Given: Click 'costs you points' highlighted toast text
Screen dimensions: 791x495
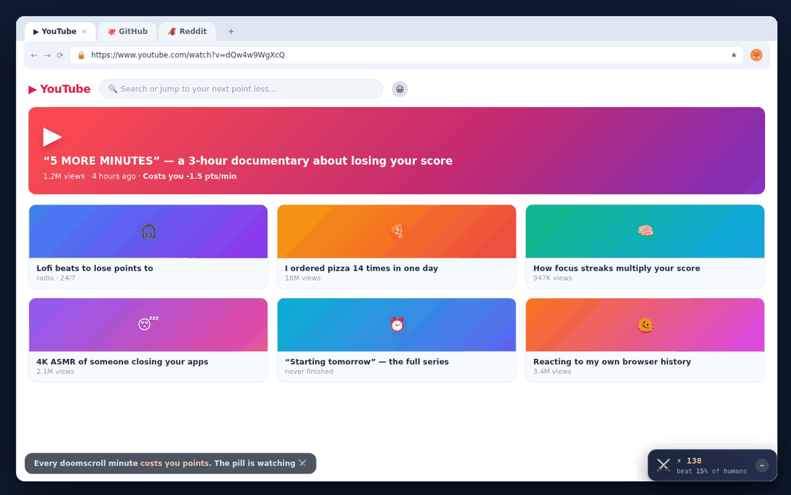Looking at the screenshot, I should pyautogui.click(x=175, y=463).
